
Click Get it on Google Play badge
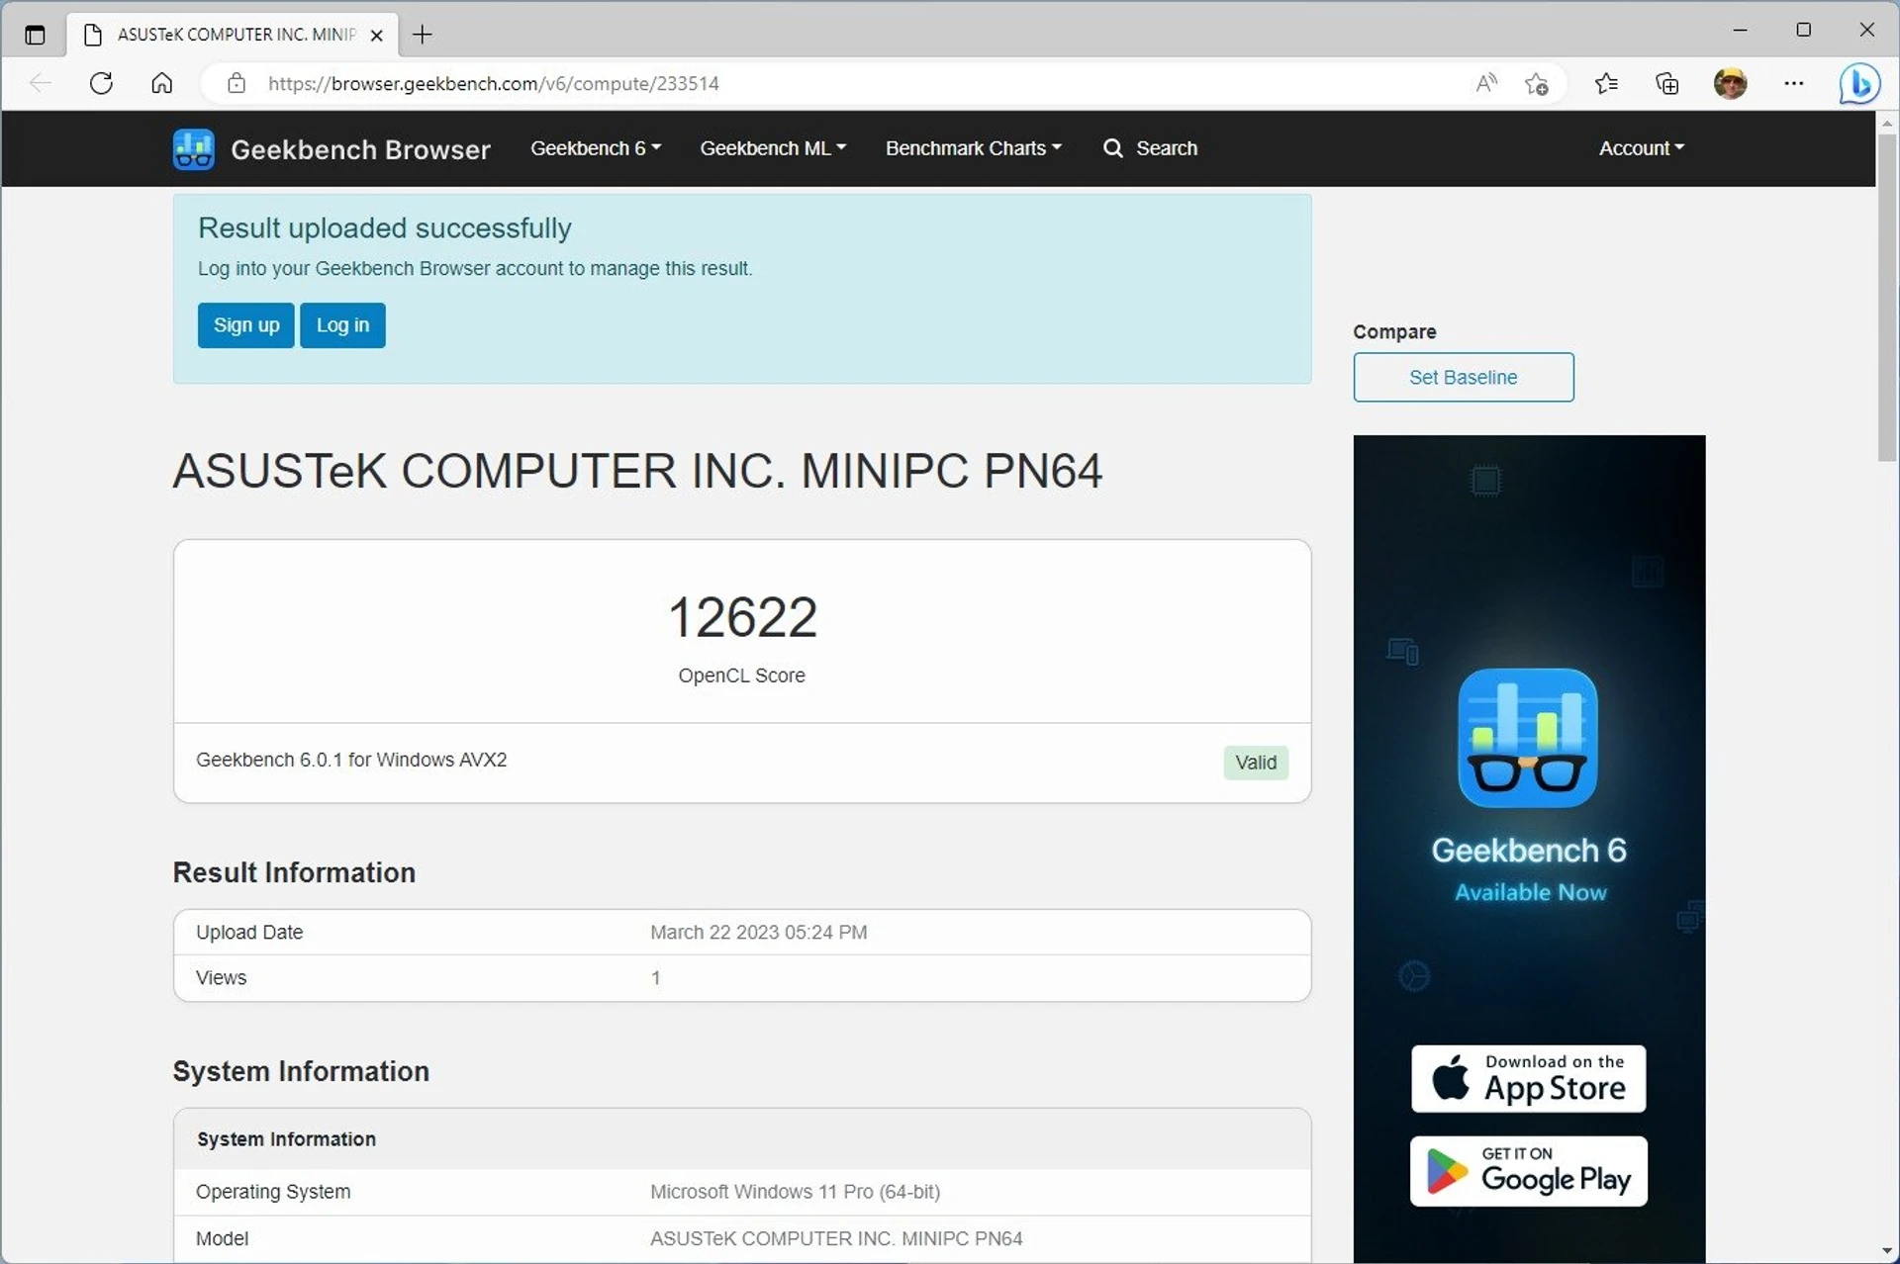(x=1529, y=1171)
